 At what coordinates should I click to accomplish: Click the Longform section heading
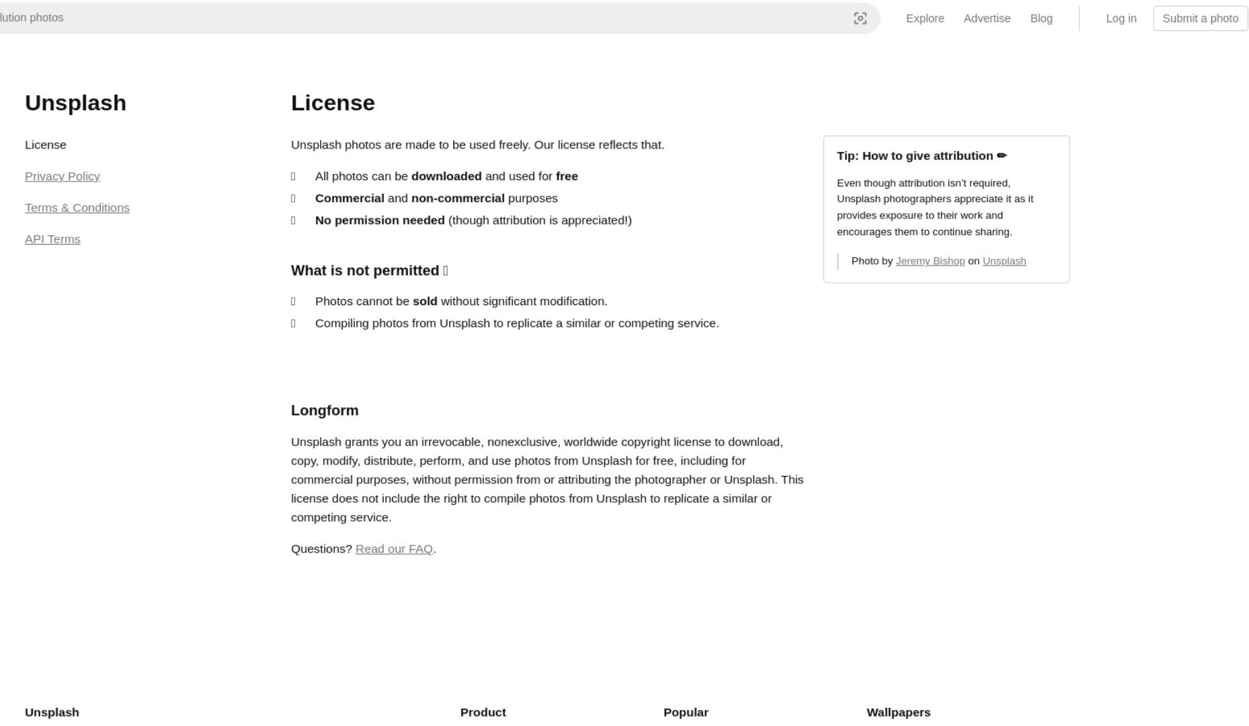325,410
